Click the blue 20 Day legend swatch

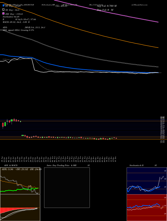pos(4,6)
